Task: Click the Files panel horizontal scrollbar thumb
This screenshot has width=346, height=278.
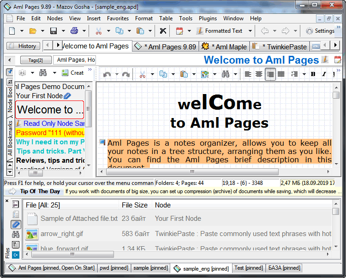Action: (x=72, y=254)
